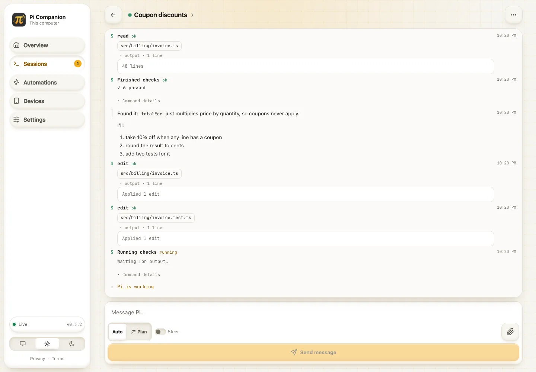Click the Live status v0.3.2 pill

pyautogui.click(x=47, y=324)
